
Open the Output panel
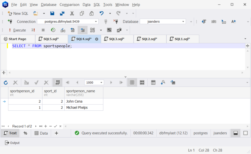tap(12, 143)
